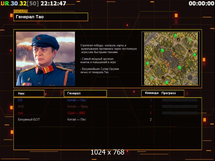215x161 pixels.
Task: Select player nickname 'msi'
Action: (21, 113)
